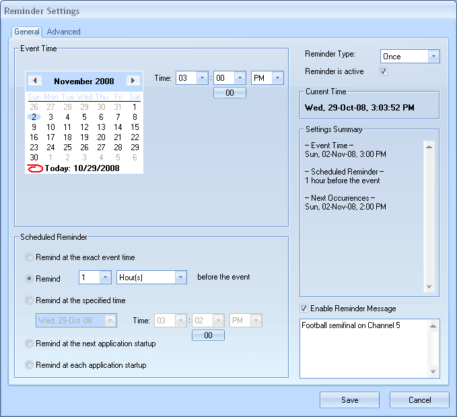This screenshot has height=417, width=457.
Task: Open the Hour(s) unit dropdown
Action: pos(180,278)
